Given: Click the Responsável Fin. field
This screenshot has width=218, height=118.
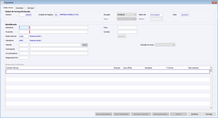Looking at the screenshot, I should click(24, 58).
